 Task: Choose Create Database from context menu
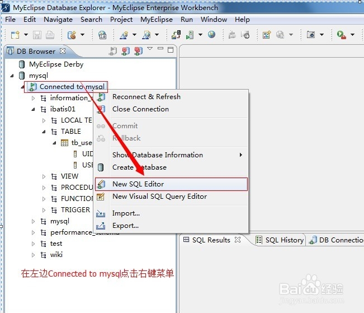pos(171,167)
